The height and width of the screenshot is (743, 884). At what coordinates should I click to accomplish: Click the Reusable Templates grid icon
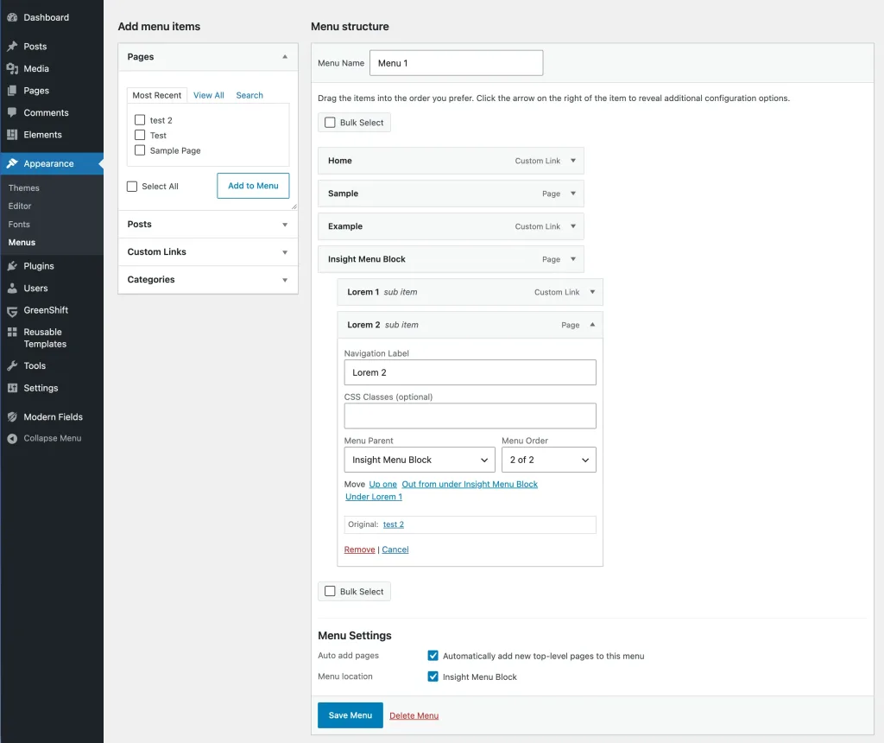point(12,332)
